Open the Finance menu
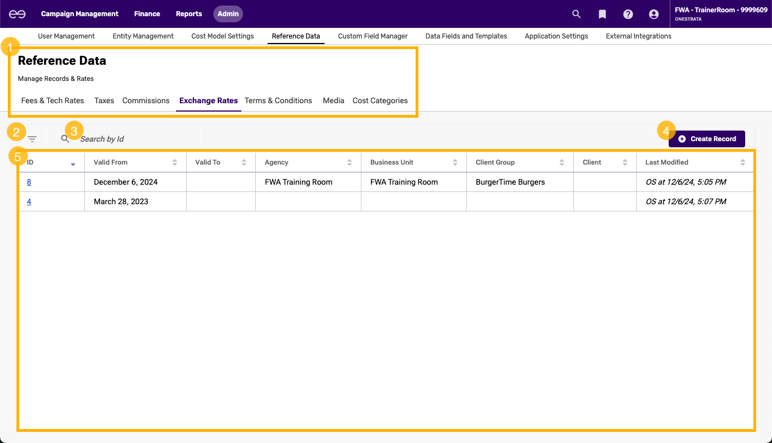The height and width of the screenshot is (443, 772). tap(147, 14)
